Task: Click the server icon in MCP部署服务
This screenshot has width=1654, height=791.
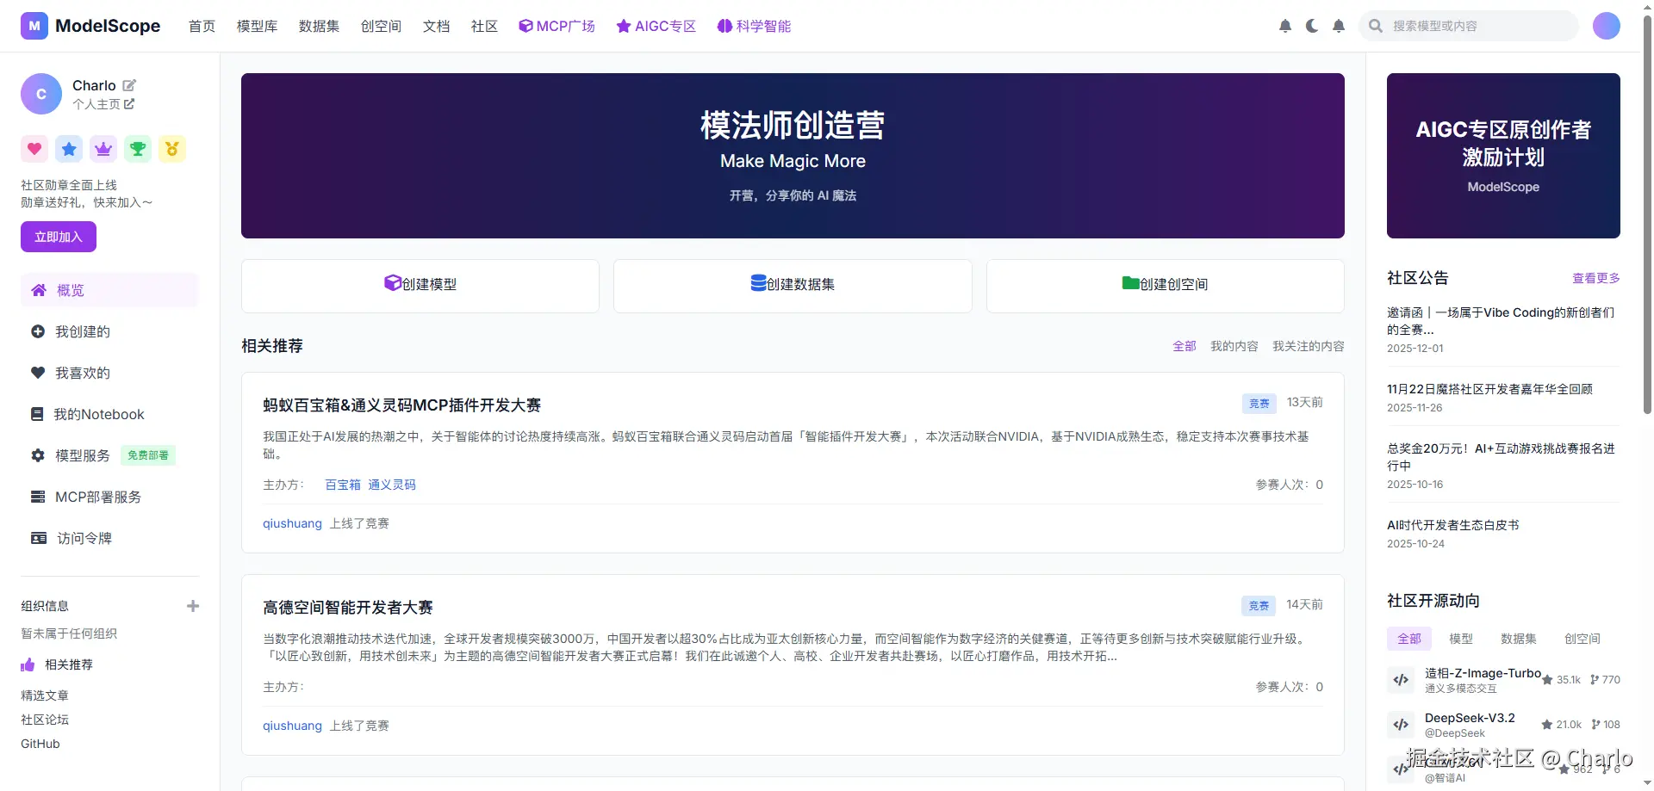Action: tap(38, 497)
